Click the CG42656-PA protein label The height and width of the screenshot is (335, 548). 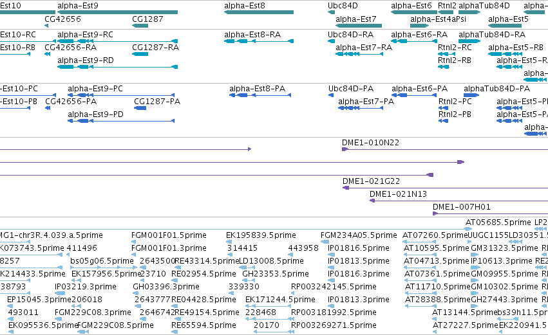click(x=71, y=102)
